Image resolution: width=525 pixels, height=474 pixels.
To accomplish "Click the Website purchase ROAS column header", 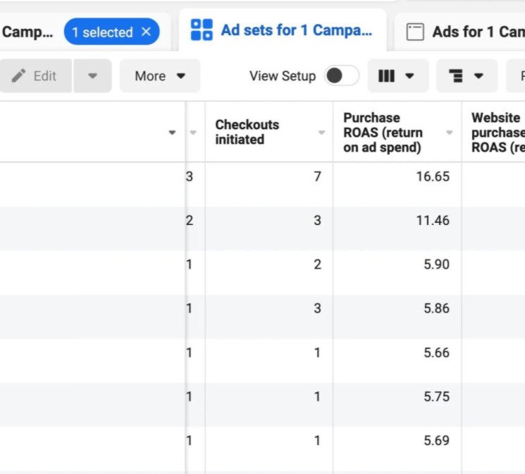I will coord(497,132).
